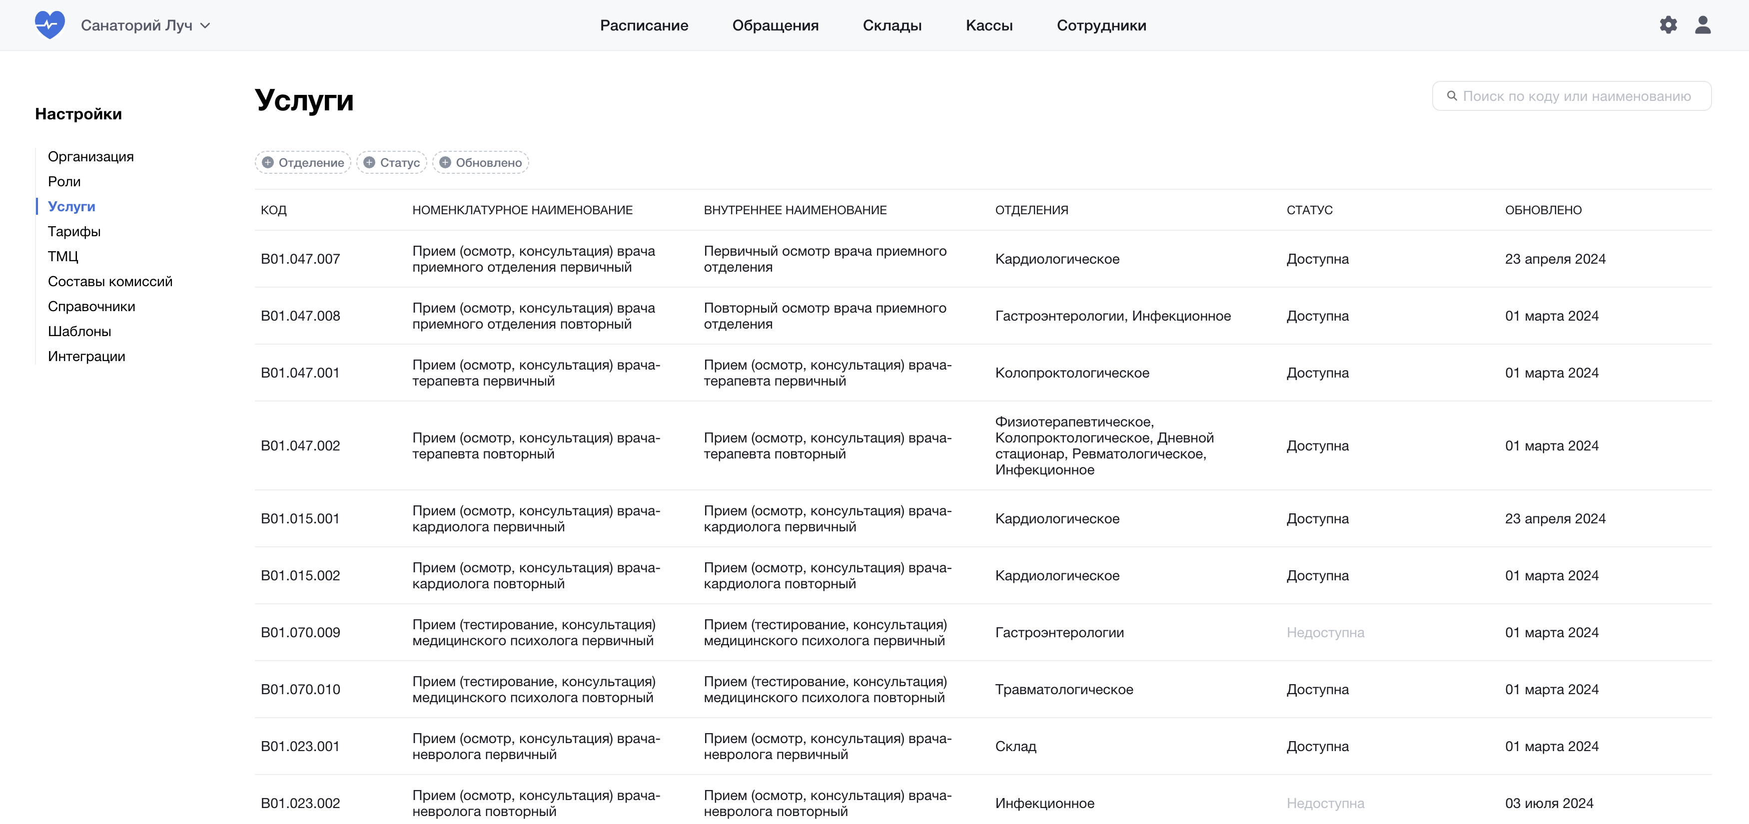Open the Склады menu item
The height and width of the screenshot is (824, 1749).
point(891,26)
